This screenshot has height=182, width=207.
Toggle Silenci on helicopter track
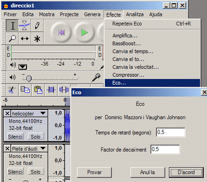[x=15, y=137]
